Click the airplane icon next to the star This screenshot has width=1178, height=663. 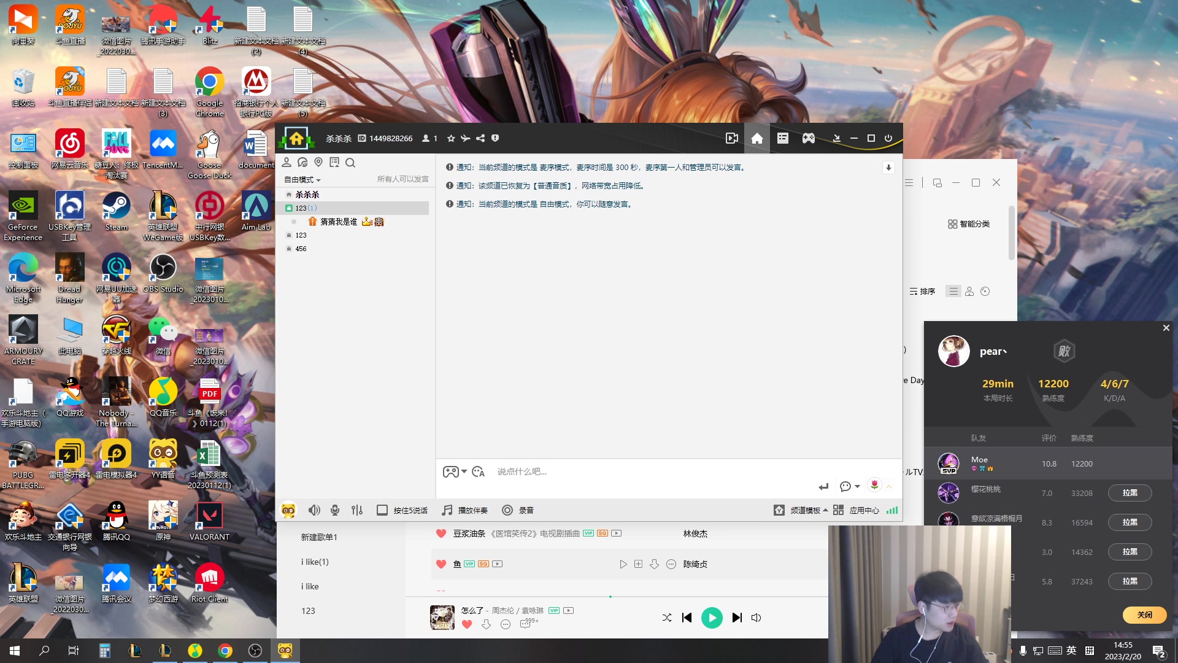(466, 139)
